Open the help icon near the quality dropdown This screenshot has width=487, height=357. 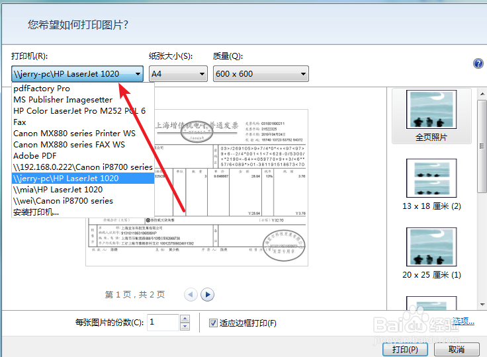coord(478,63)
